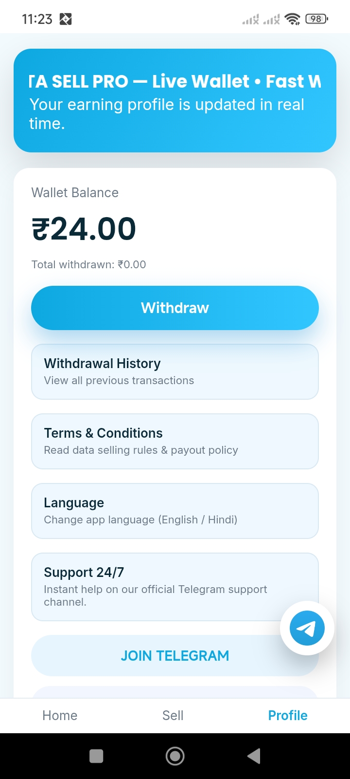Switch to the Sell tab

[x=173, y=715]
